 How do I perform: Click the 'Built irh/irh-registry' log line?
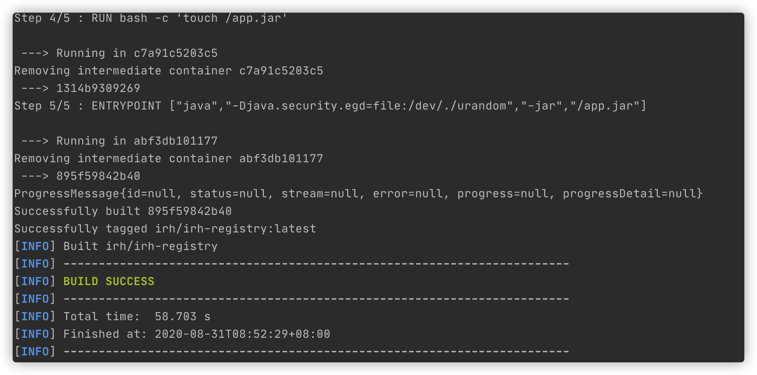tap(140, 246)
